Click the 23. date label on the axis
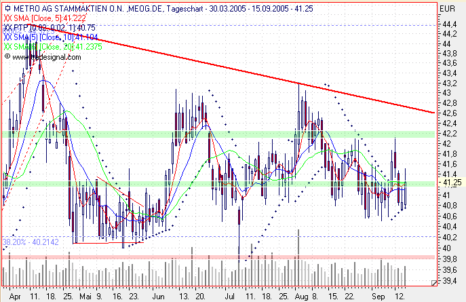The height and width of the screenshot is (302, 466). tap(134, 297)
